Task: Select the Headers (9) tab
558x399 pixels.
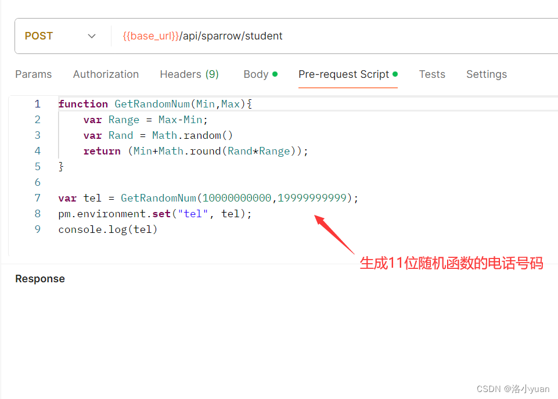Action: [189, 74]
